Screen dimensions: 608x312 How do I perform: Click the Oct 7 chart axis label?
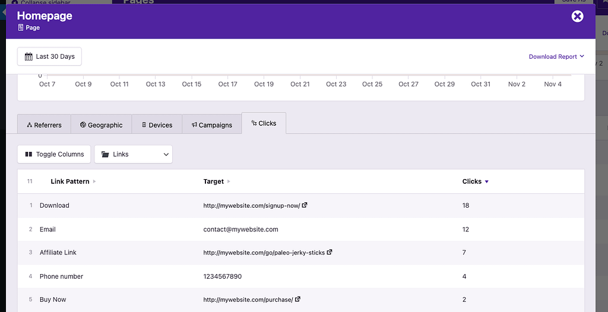click(47, 84)
